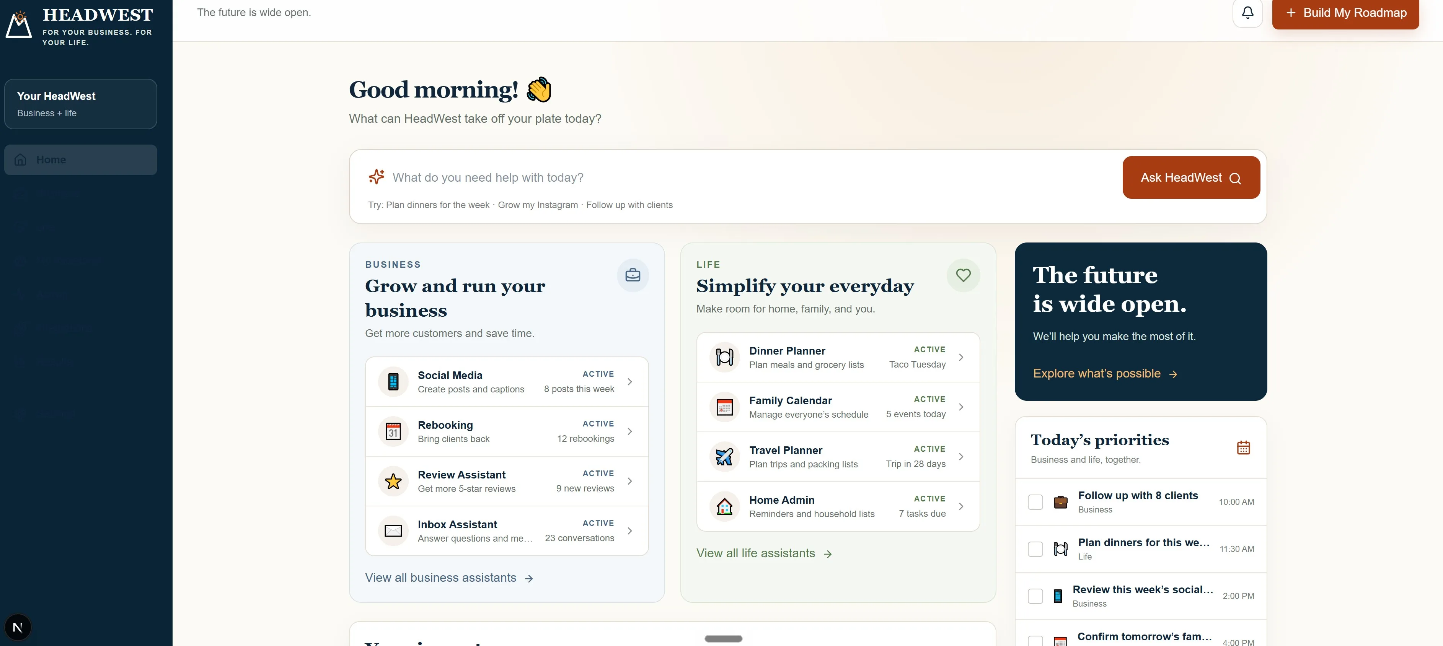
Task: Follow Explore what's possible link
Action: (1105, 373)
